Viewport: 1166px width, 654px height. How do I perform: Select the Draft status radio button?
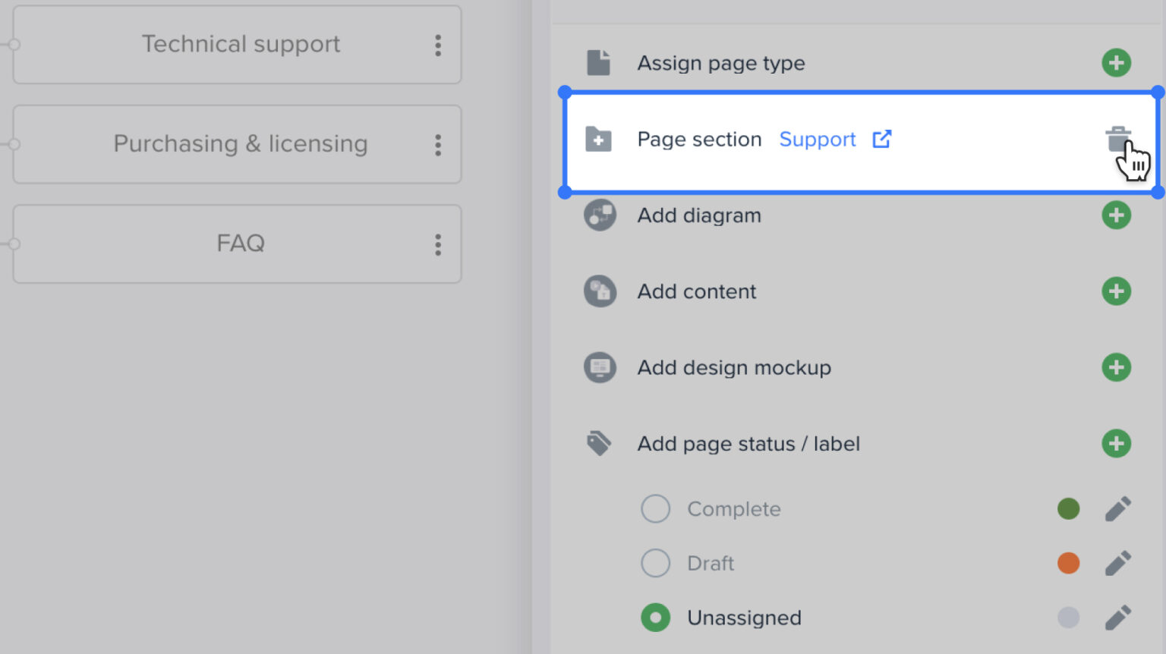pyautogui.click(x=655, y=563)
